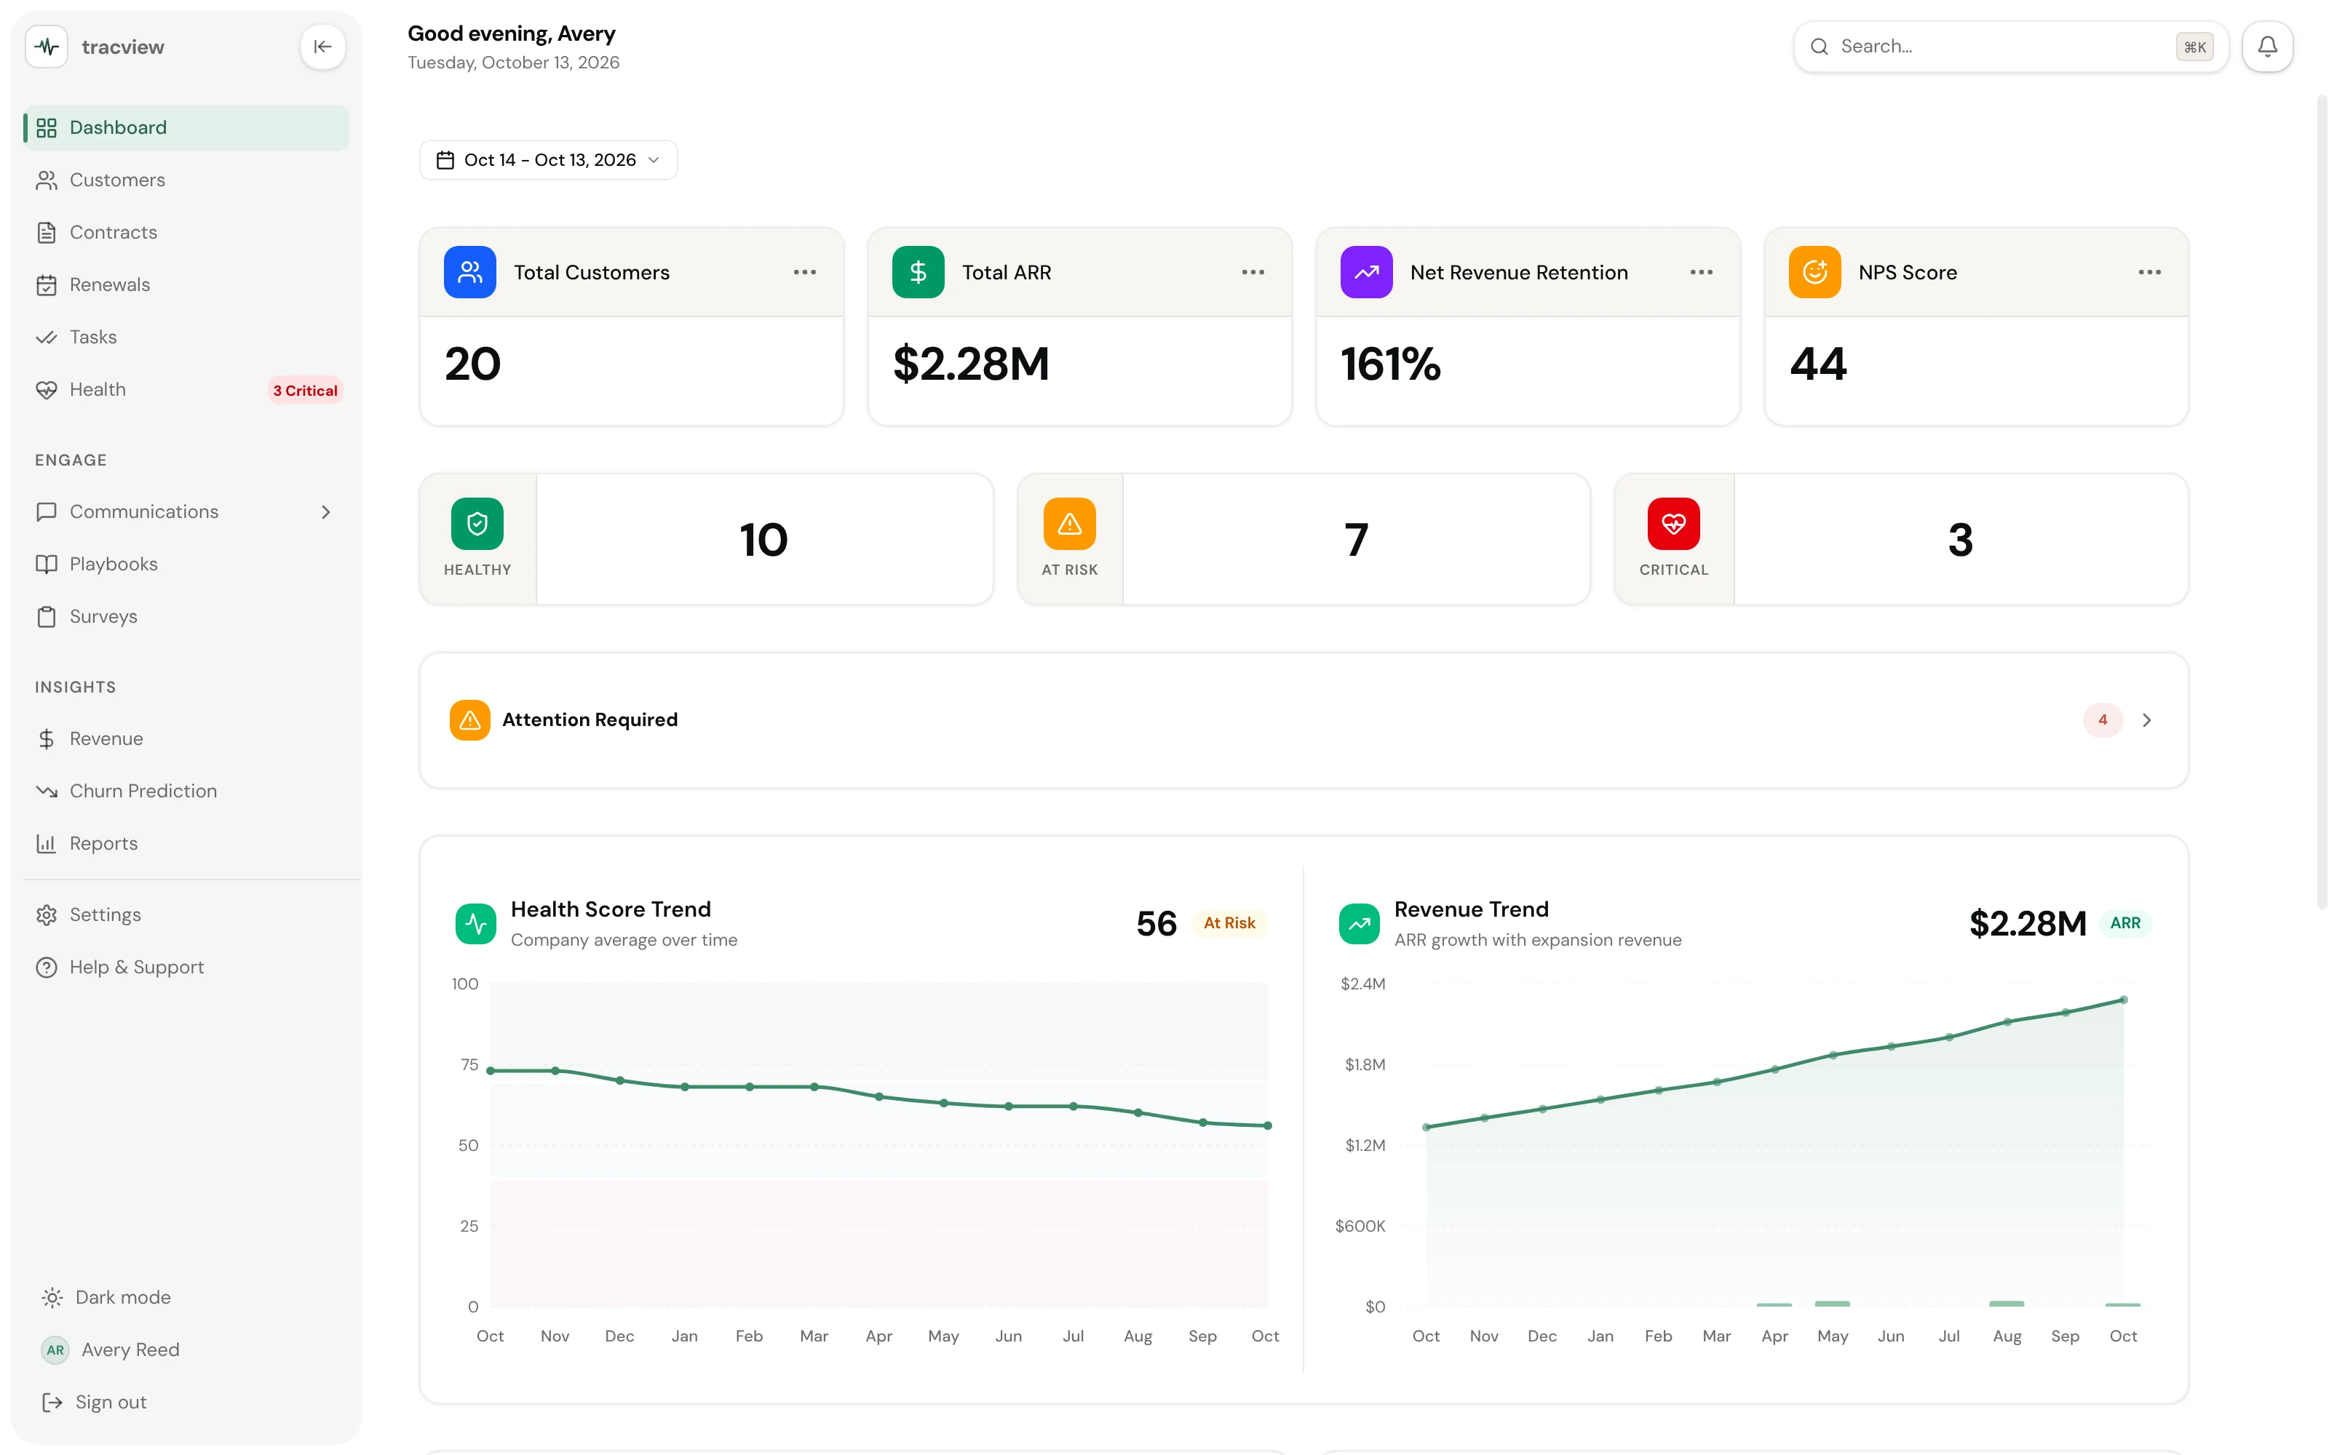Open Settings
Image resolution: width=2329 pixels, height=1455 pixels.
pyautogui.click(x=186, y=914)
